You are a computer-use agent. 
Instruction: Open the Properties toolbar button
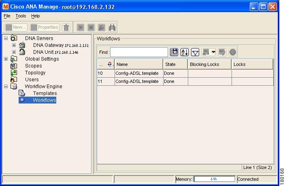click(45, 27)
